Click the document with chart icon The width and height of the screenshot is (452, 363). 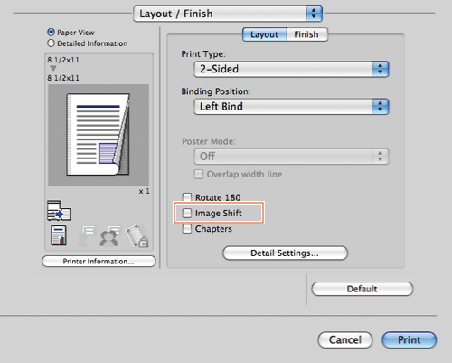tap(59, 235)
